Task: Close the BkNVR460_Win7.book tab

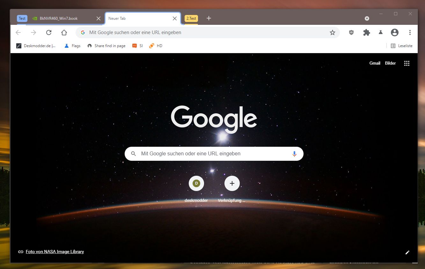Action: tap(99, 18)
